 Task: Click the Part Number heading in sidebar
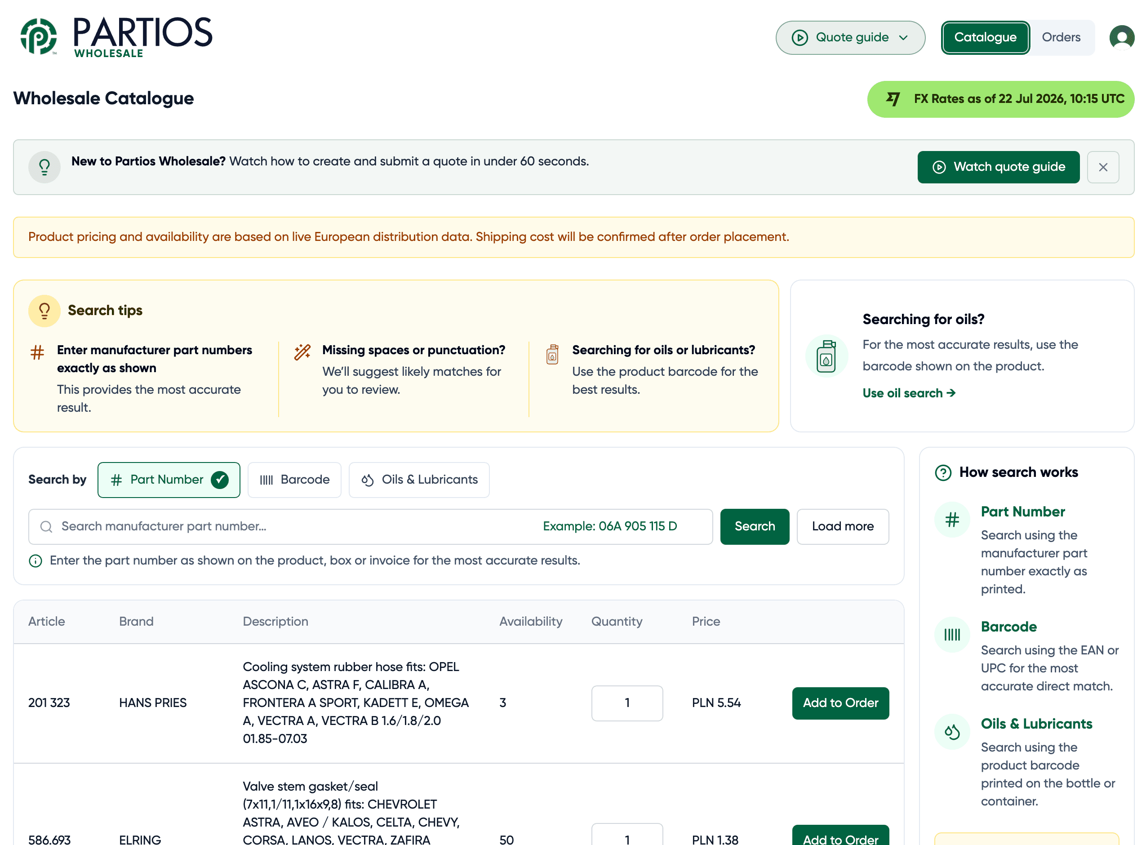click(1023, 511)
